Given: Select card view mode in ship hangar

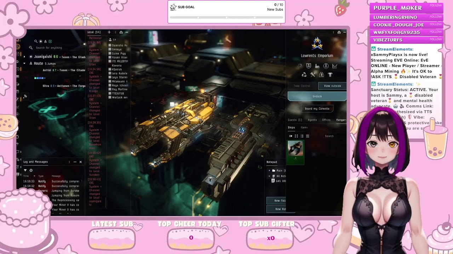Looking at the screenshot, I should 291,136.
